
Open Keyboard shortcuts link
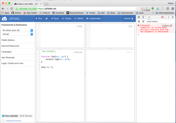coord(13,121)
